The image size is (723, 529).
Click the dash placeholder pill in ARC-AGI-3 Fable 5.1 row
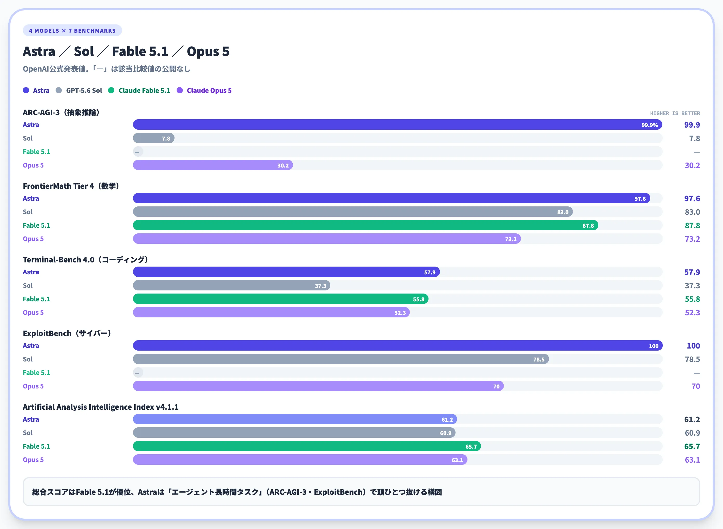(x=138, y=151)
